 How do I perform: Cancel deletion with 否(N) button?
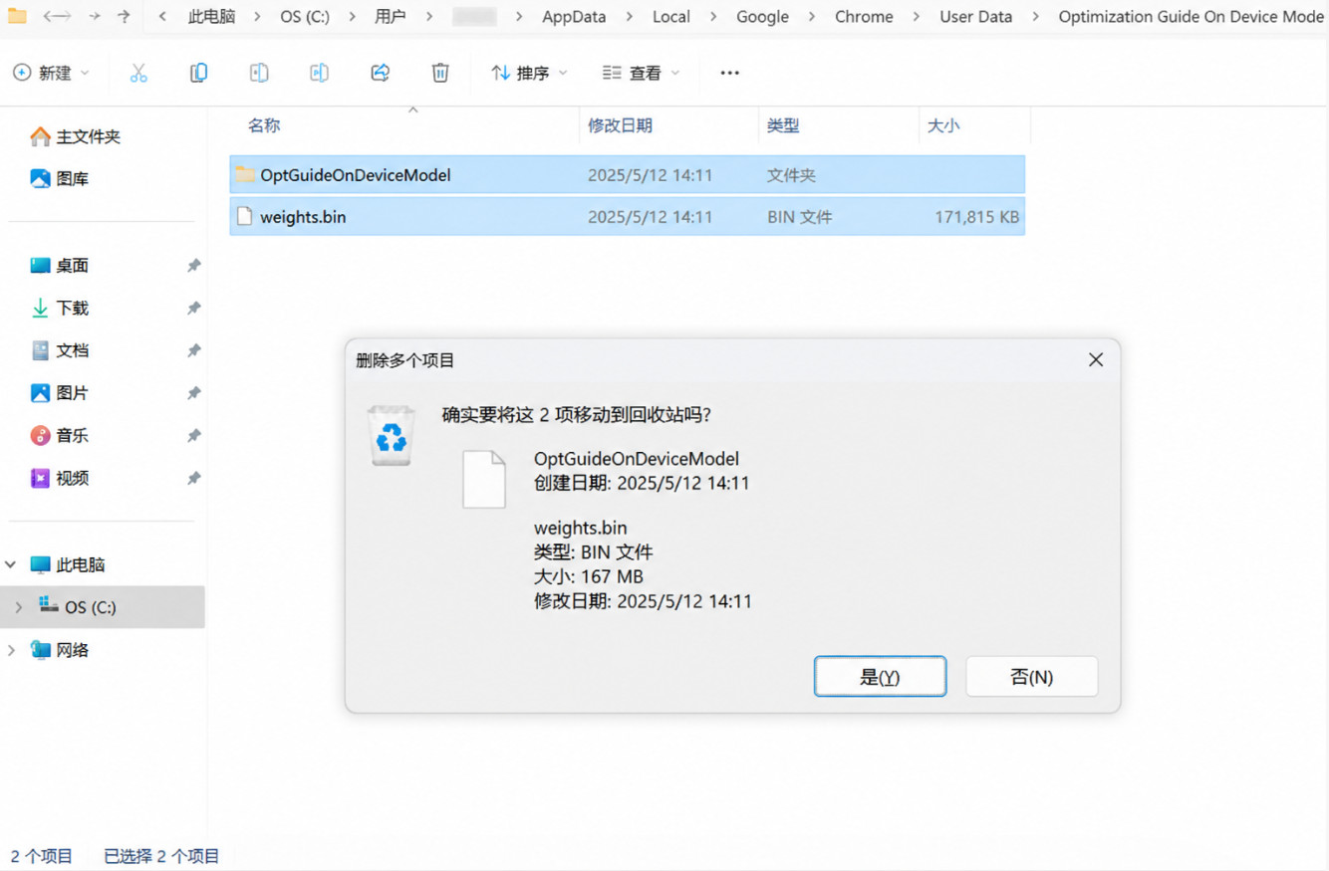[1031, 677]
